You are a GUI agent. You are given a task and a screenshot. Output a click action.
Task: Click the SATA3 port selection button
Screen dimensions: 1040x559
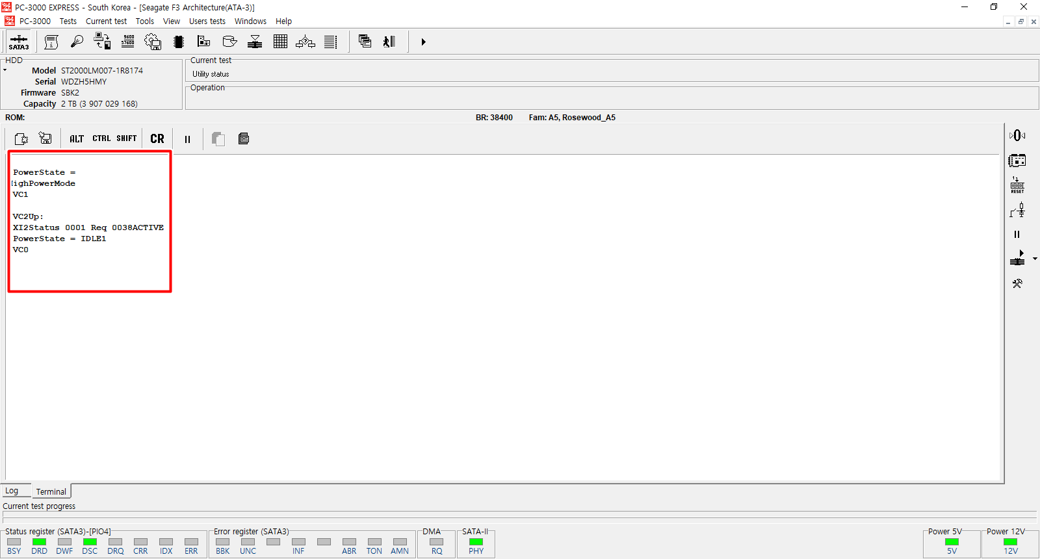pos(19,42)
